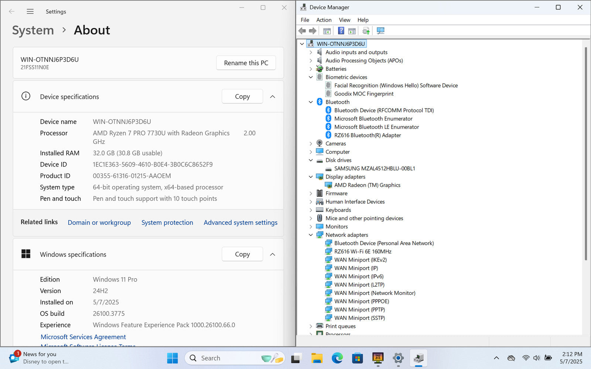Open News for you widget
The width and height of the screenshot is (591, 369).
[x=39, y=358]
